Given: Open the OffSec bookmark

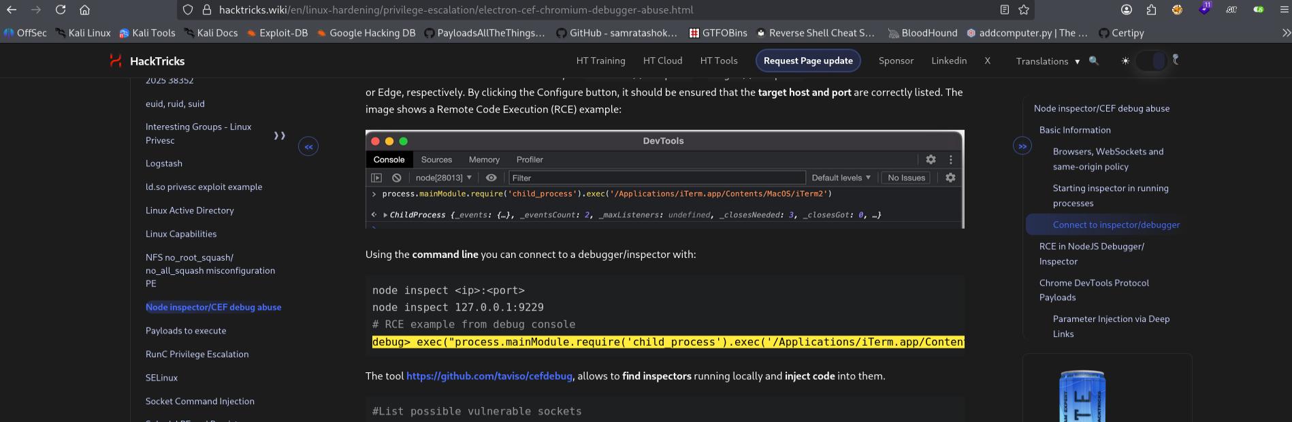Looking at the screenshot, I should (x=25, y=33).
